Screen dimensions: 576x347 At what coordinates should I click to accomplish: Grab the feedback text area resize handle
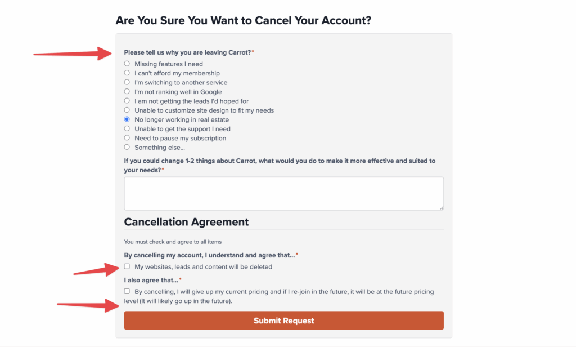[x=441, y=208]
